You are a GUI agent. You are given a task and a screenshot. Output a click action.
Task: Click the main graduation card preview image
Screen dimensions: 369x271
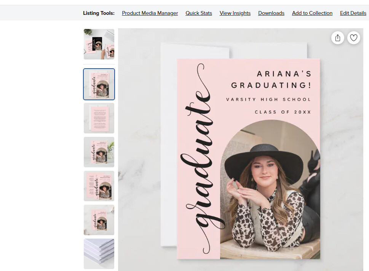[x=241, y=150]
